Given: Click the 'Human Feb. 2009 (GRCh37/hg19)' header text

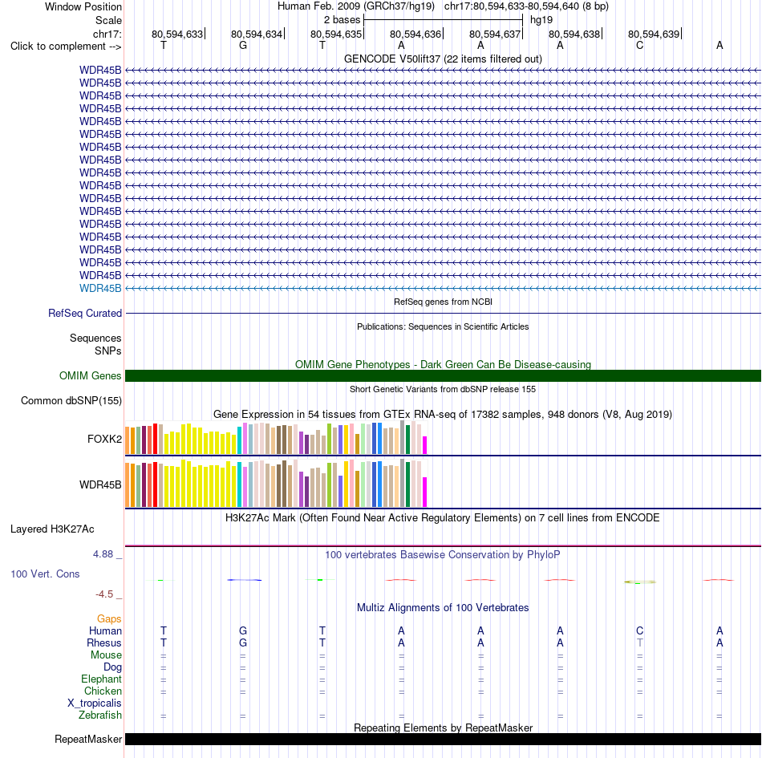Looking at the screenshot, I should point(355,6).
